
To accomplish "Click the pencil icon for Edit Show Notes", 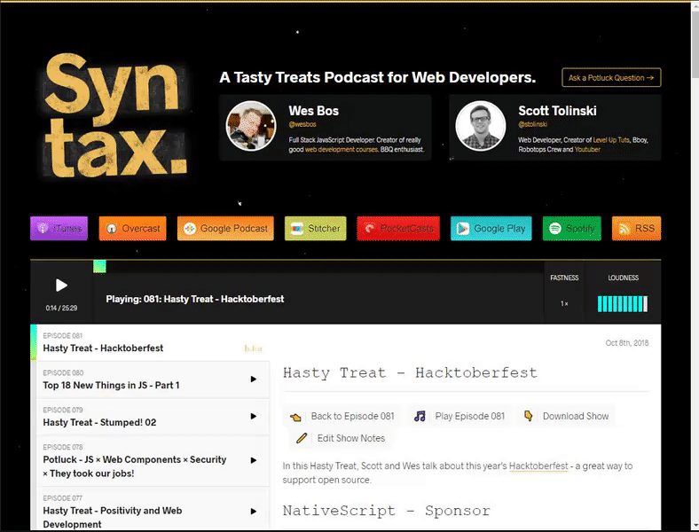I will tap(302, 438).
